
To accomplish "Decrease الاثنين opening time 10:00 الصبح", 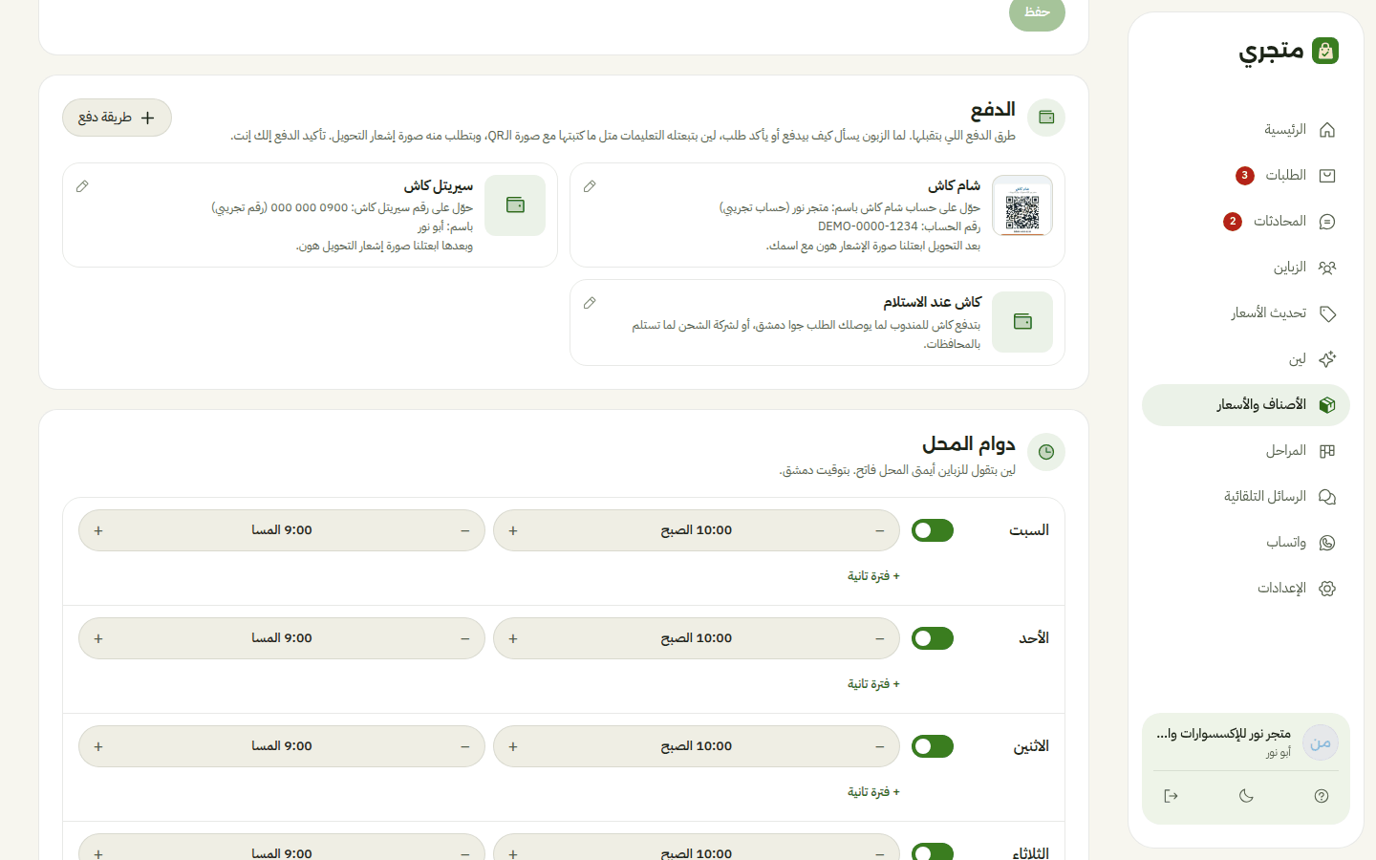I will point(880,746).
